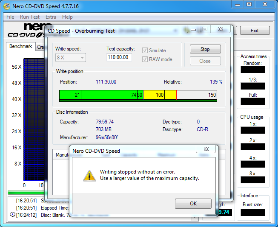Click the 703 MB capacity text
The image size is (278, 227).
pos(103,129)
